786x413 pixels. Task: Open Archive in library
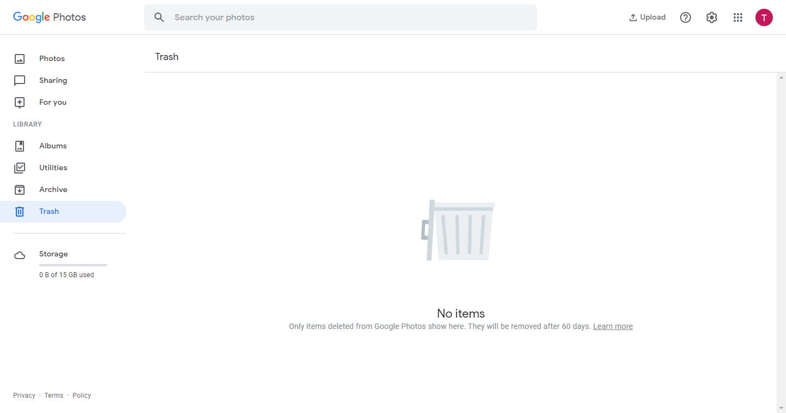[53, 189]
